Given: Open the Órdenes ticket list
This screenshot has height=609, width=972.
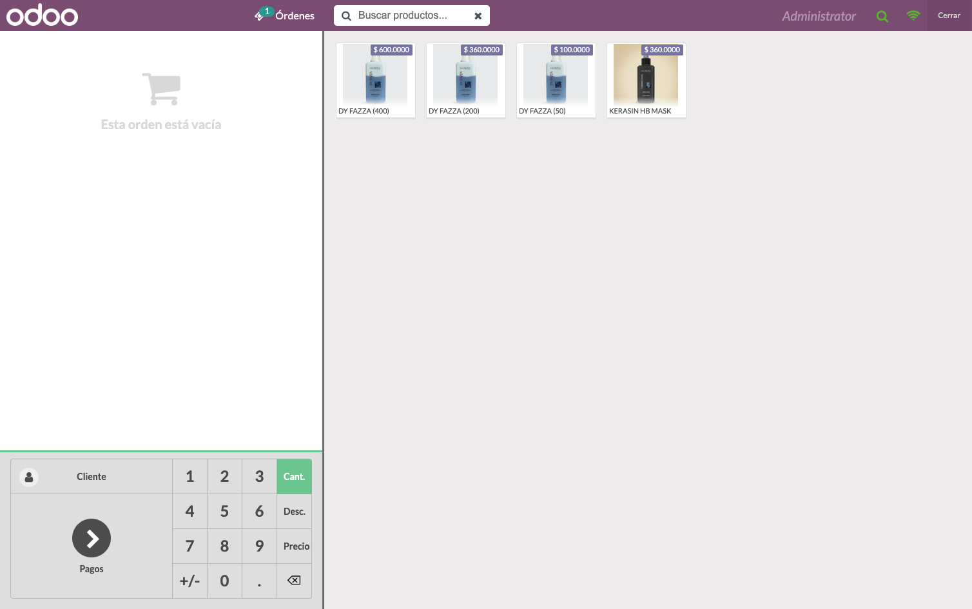Looking at the screenshot, I should [x=284, y=15].
